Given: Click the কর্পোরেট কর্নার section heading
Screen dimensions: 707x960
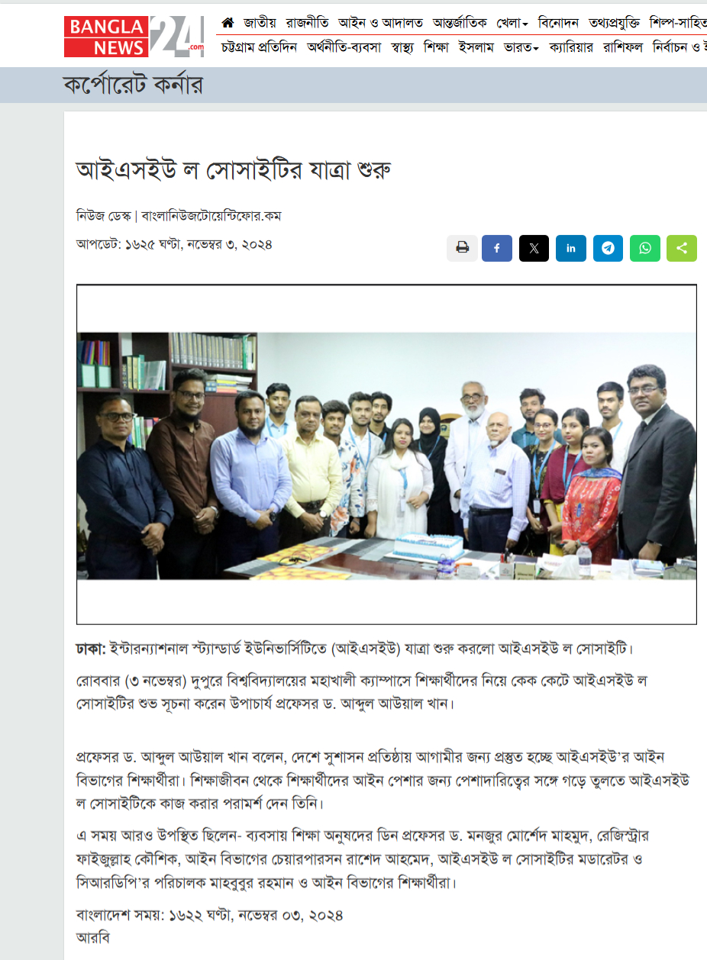Looking at the screenshot, I should click(x=133, y=85).
